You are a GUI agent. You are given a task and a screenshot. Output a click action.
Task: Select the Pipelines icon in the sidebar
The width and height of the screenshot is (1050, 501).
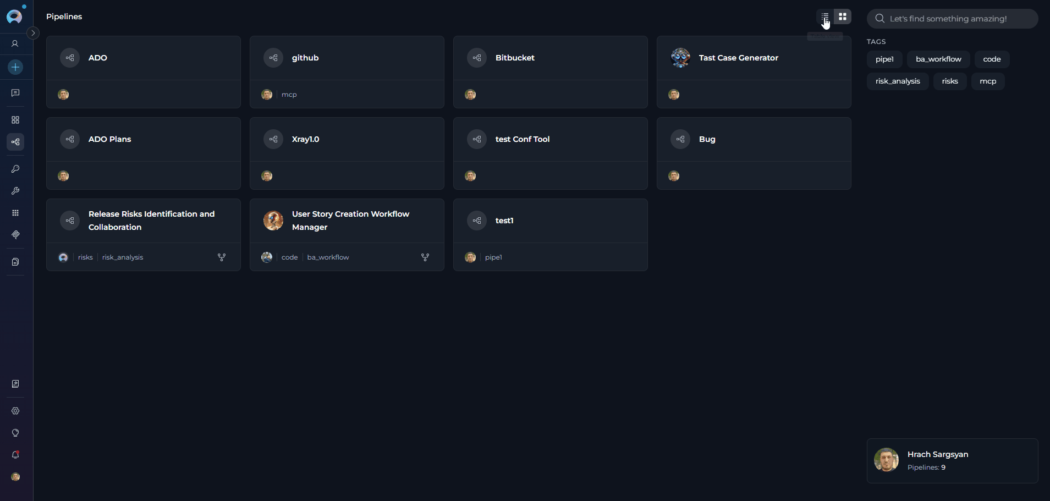15,142
